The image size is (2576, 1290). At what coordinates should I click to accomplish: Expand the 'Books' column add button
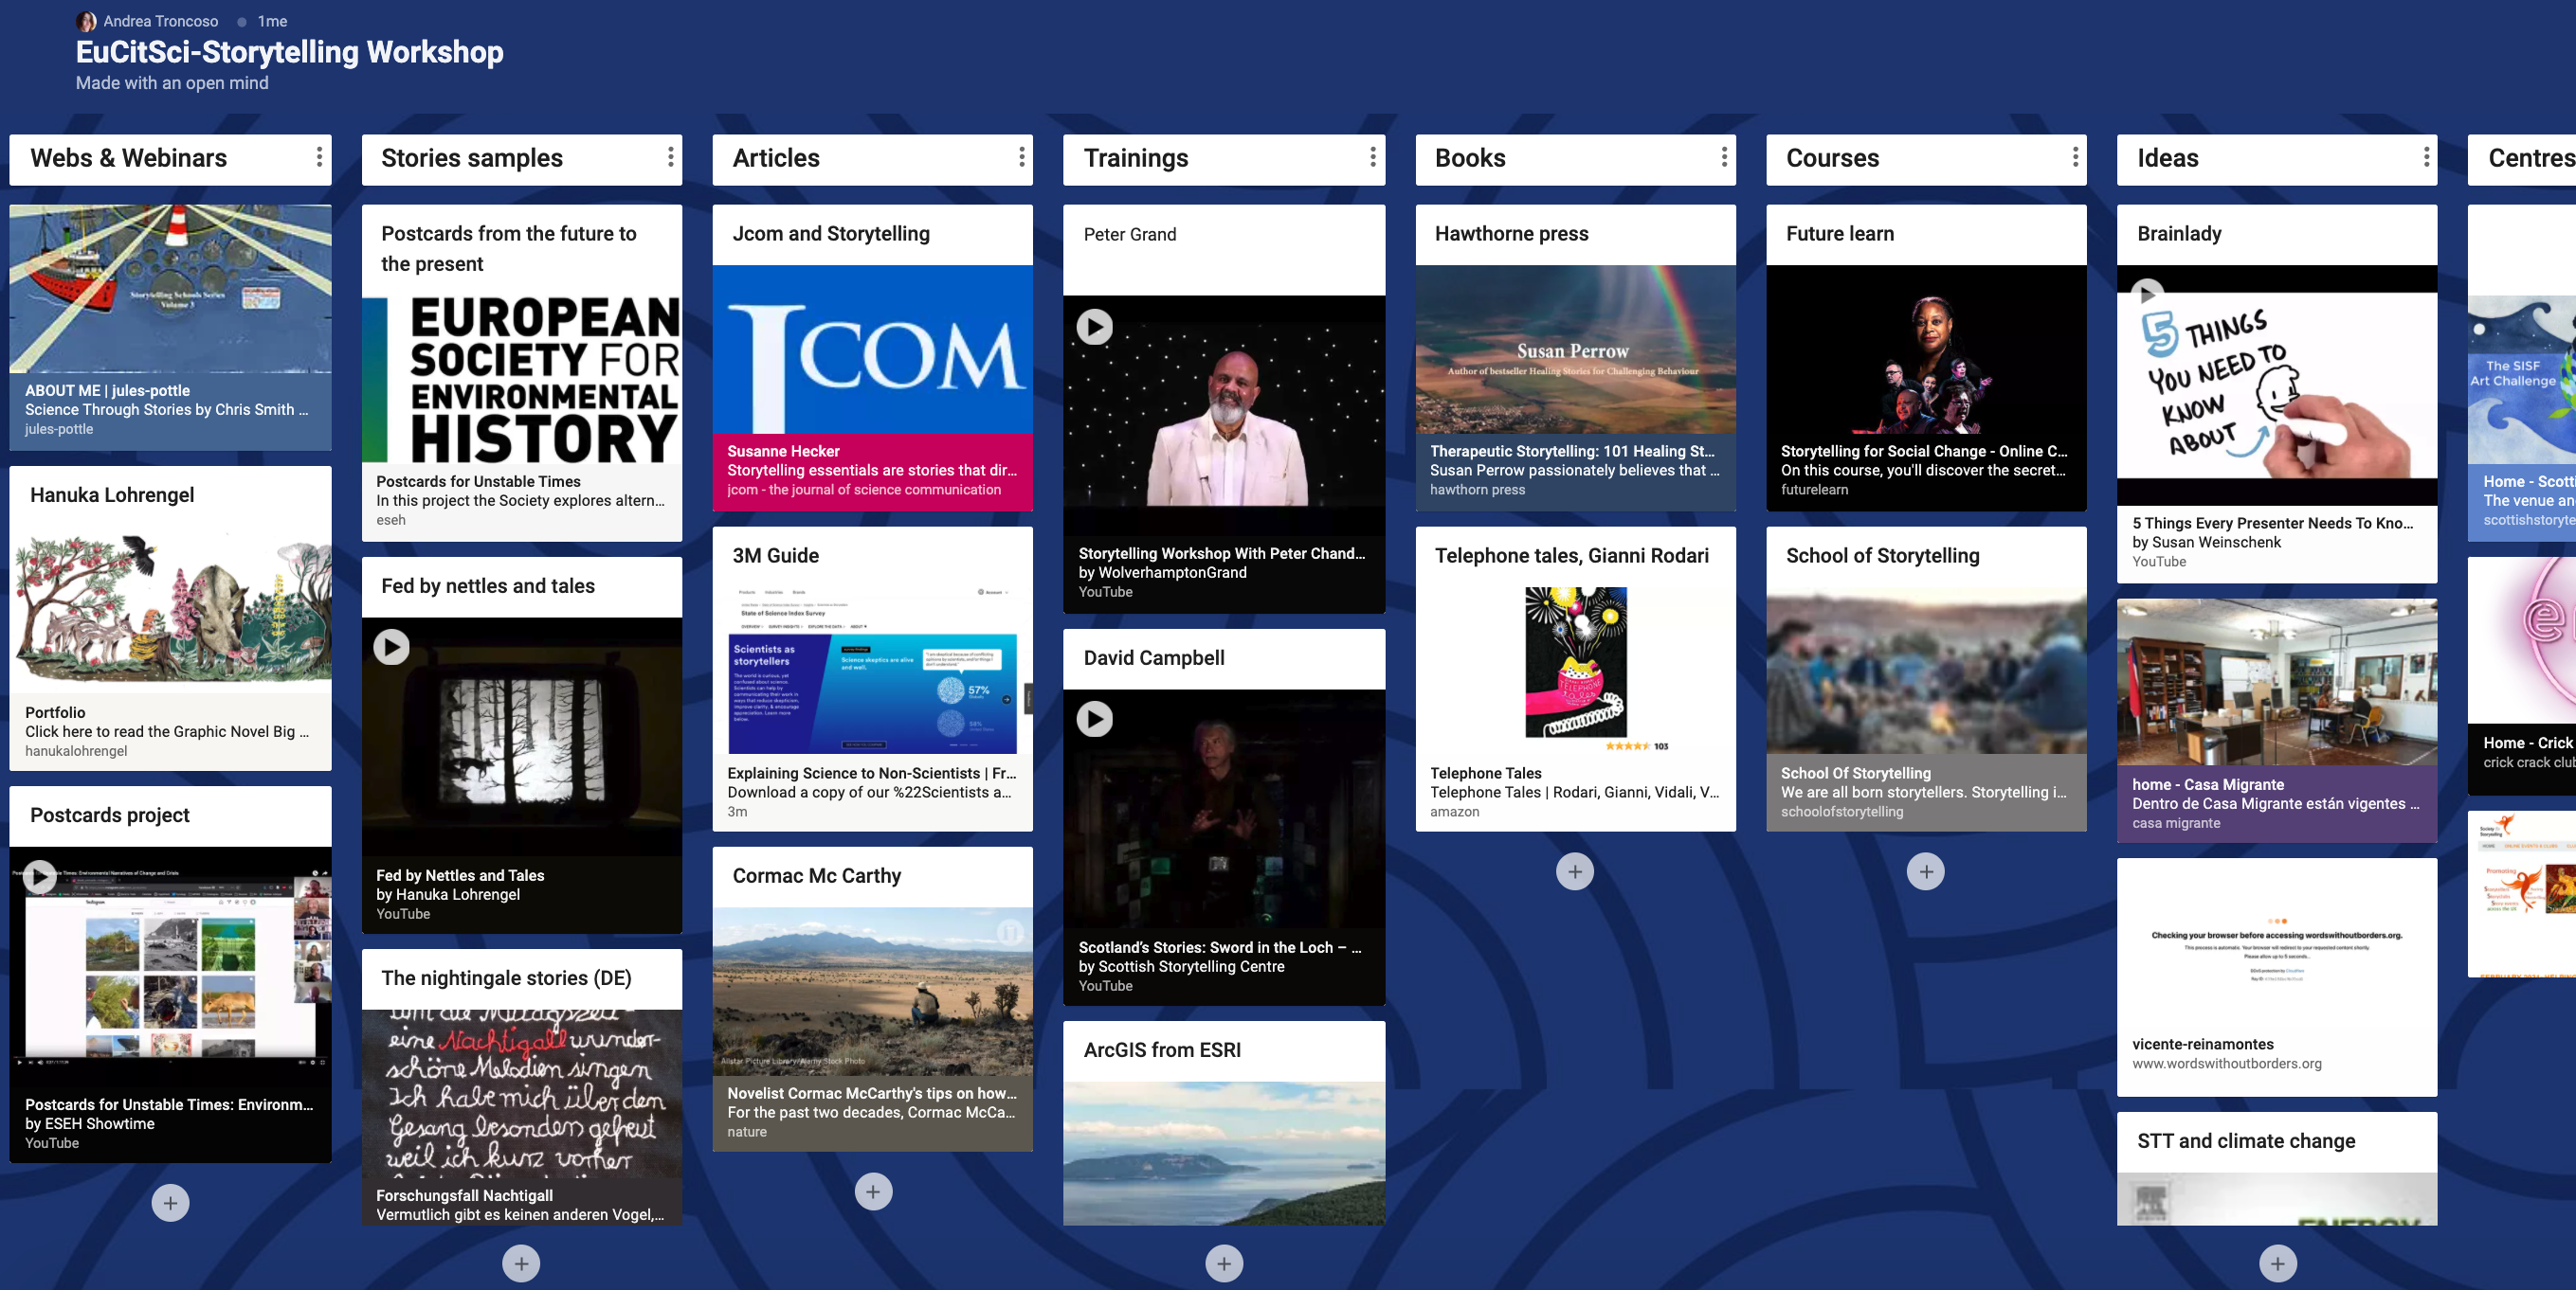[1573, 872]
